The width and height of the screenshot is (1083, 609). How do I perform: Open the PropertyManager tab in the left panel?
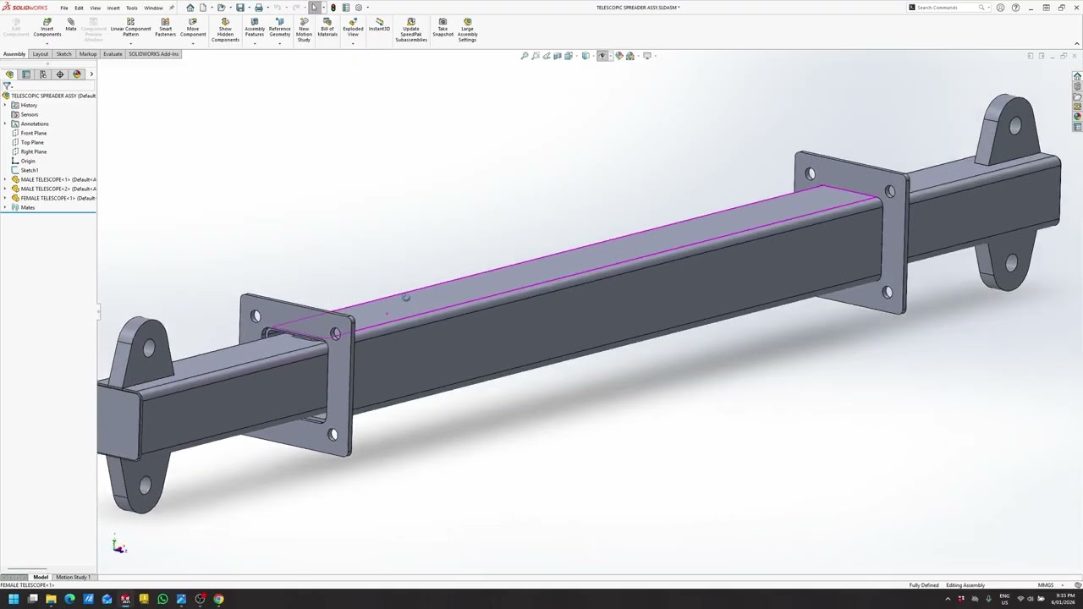pyautogui.click(x=26, y=74)
